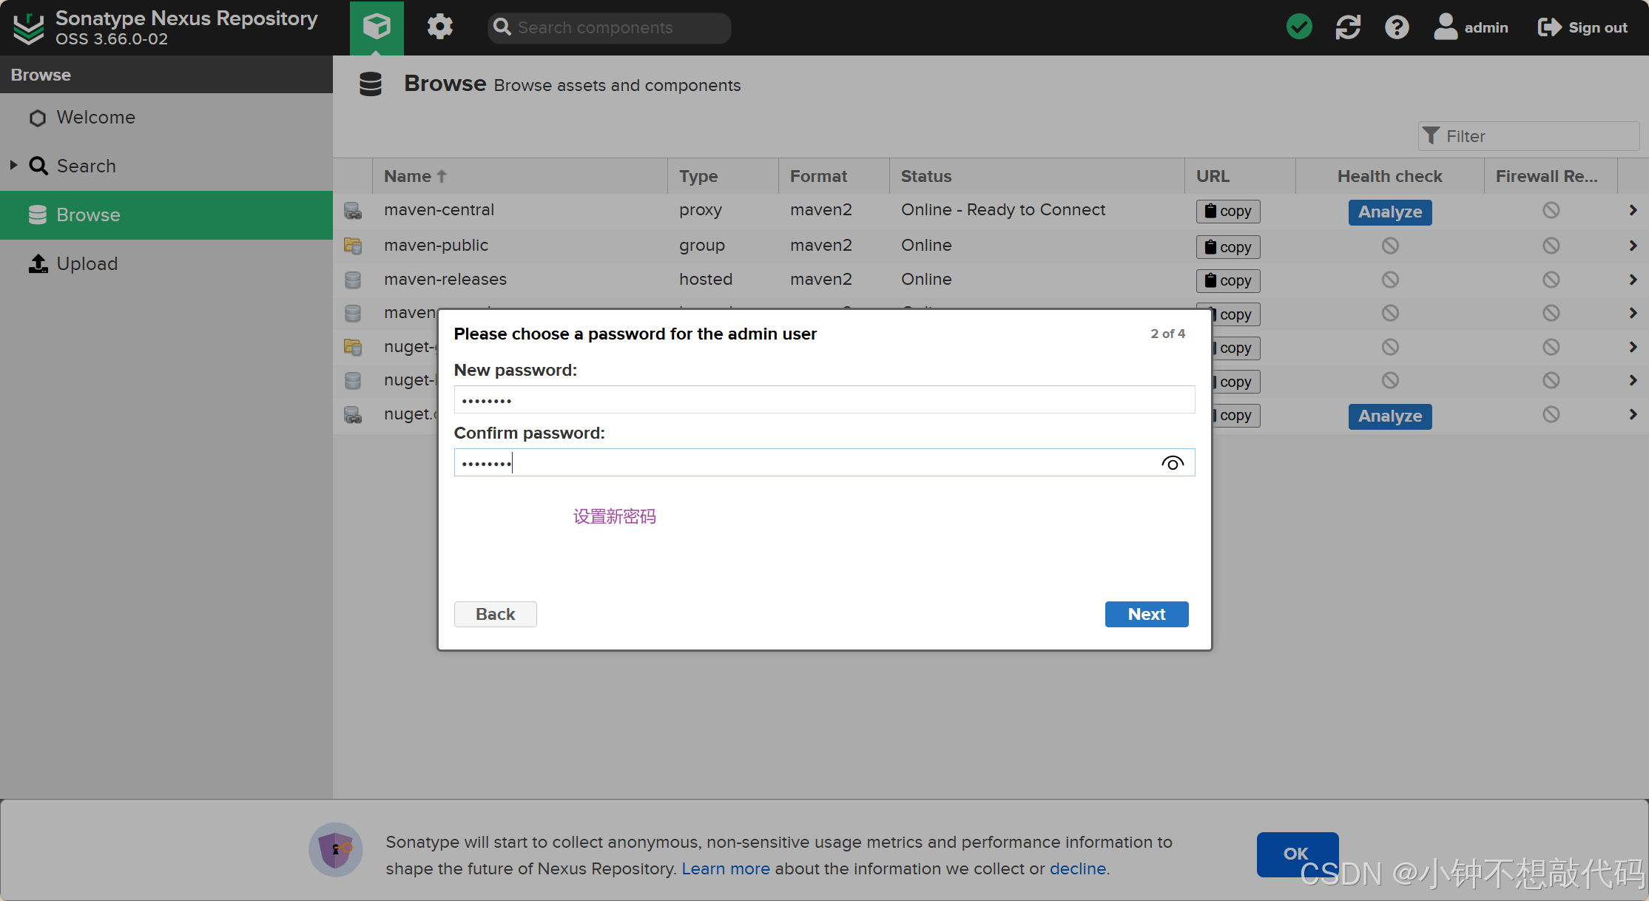Click the maven-public repository name
This screenshot has width=1649, height=901.
[x=436, y=246]
